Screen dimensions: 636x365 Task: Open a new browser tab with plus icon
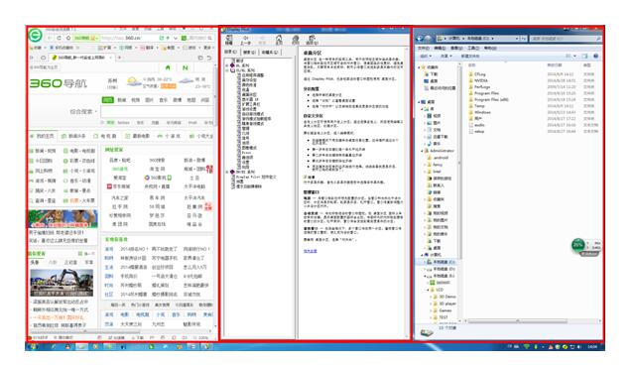click(119, 58)
